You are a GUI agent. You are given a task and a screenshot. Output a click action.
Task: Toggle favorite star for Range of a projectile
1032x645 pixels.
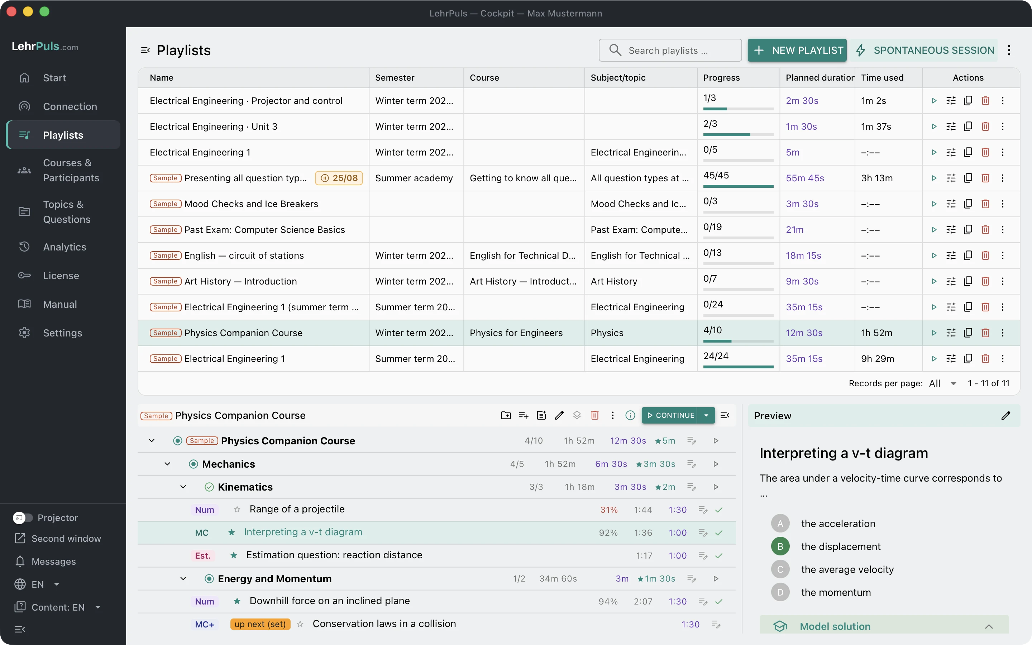pyautogui.click(x=237, y=509)
